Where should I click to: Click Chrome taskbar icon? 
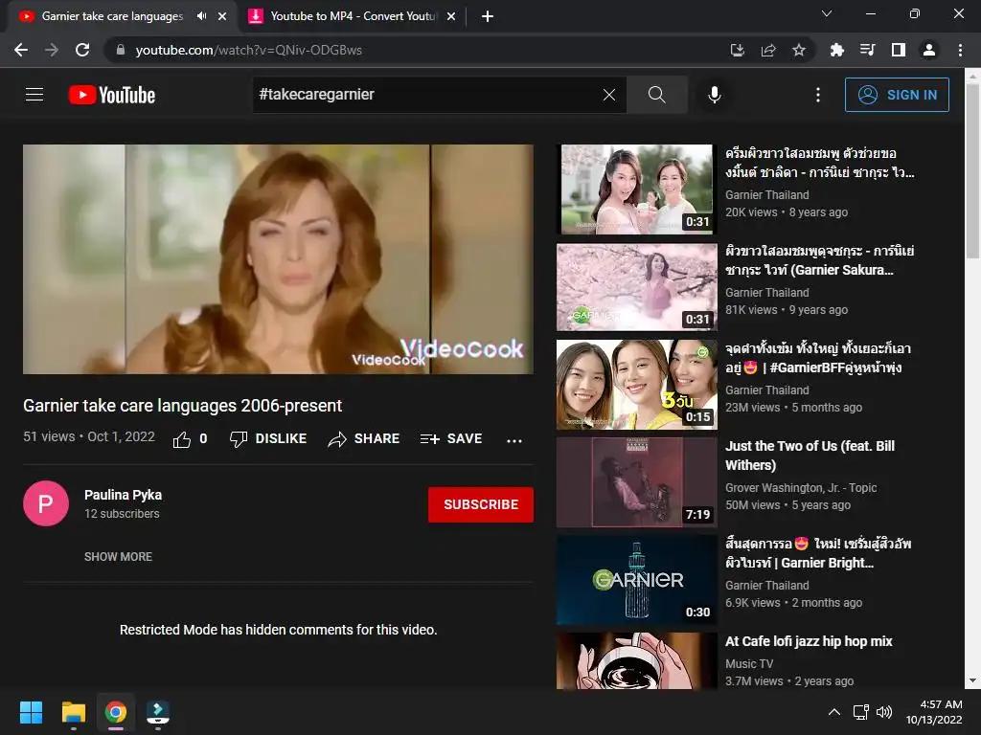[x=116, y=712]
